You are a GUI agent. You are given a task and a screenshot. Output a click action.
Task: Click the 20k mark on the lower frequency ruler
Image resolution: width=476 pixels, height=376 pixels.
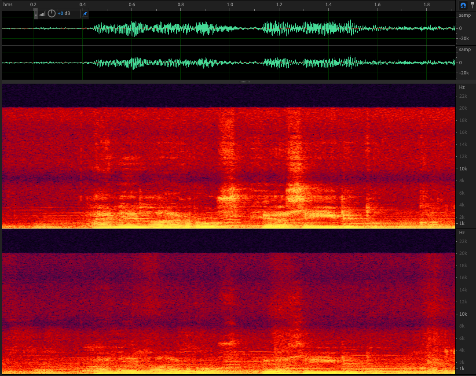[x=463, y=254]
